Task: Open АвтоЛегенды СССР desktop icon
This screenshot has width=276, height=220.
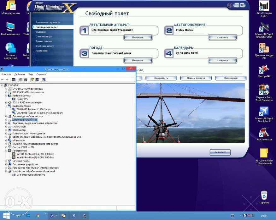Action: coord(264,9)
